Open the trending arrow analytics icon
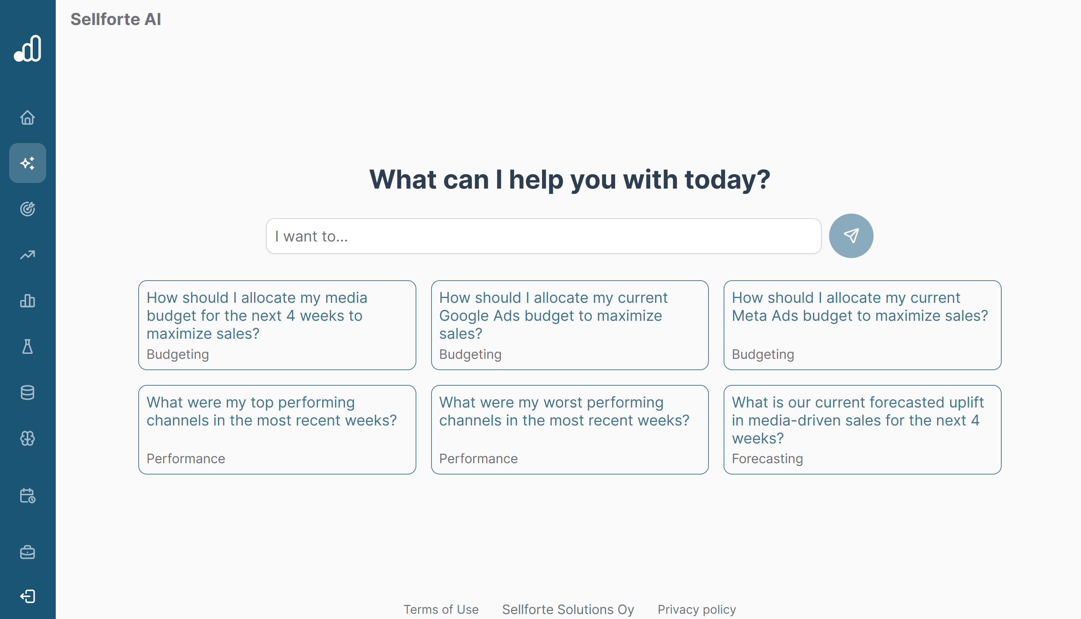 (x=27, y=254)
